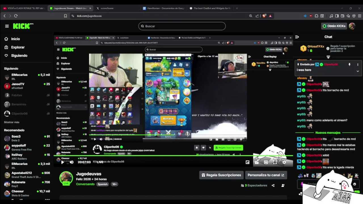363x204 pixels.
Task: Open Jugodeuvas channel avatar
Action: click(x=66, y=178)
